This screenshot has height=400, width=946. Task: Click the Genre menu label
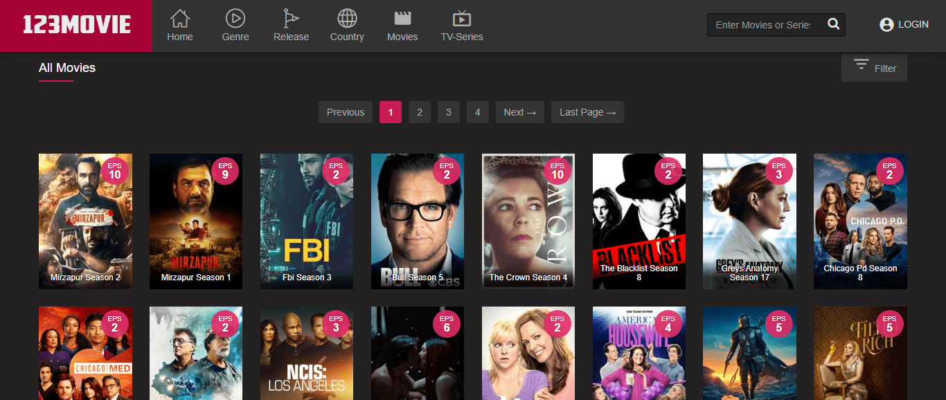[x=235, y=37]
